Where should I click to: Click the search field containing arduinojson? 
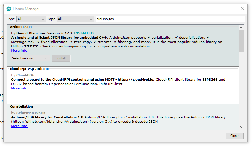pyautogui.click(x=170, y=19)
